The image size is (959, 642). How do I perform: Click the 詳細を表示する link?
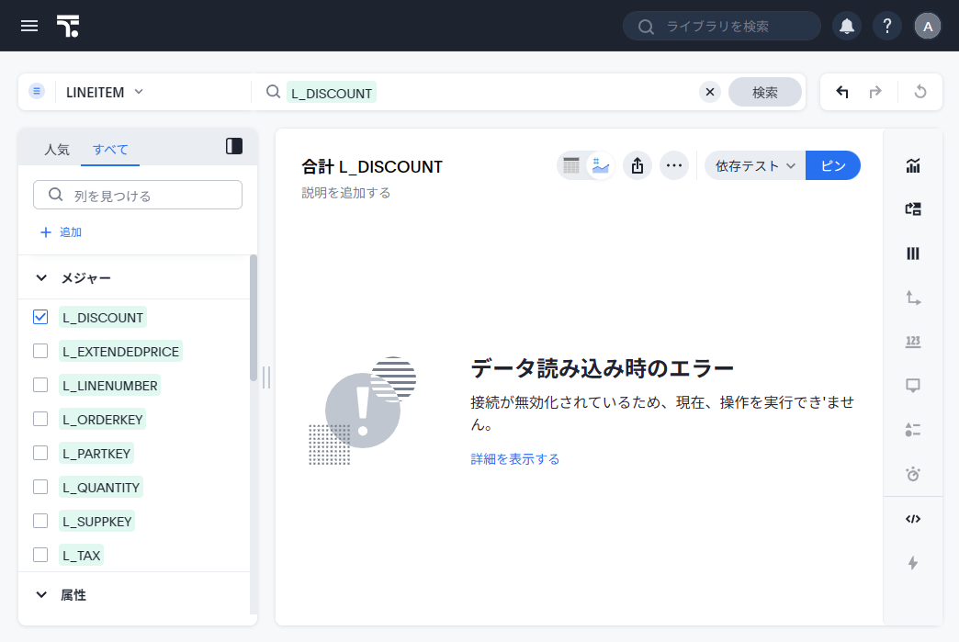515,459
